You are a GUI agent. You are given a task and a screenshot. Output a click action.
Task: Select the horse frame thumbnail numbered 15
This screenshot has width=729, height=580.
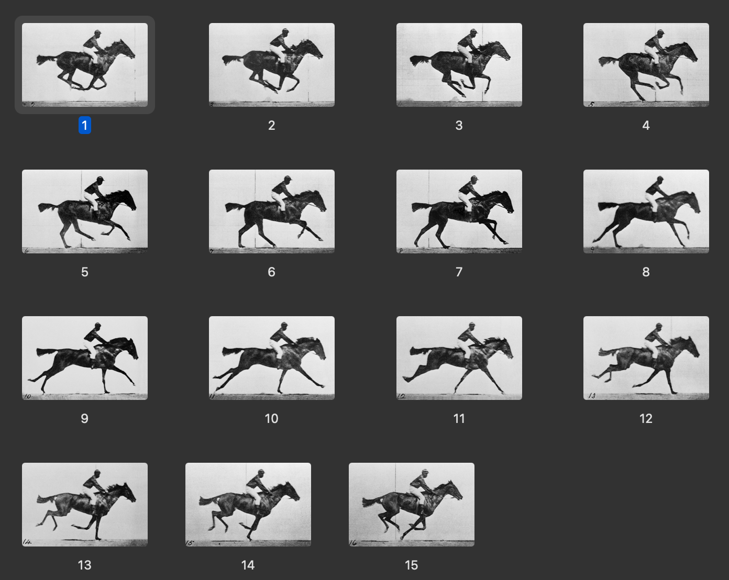(412, 505)
